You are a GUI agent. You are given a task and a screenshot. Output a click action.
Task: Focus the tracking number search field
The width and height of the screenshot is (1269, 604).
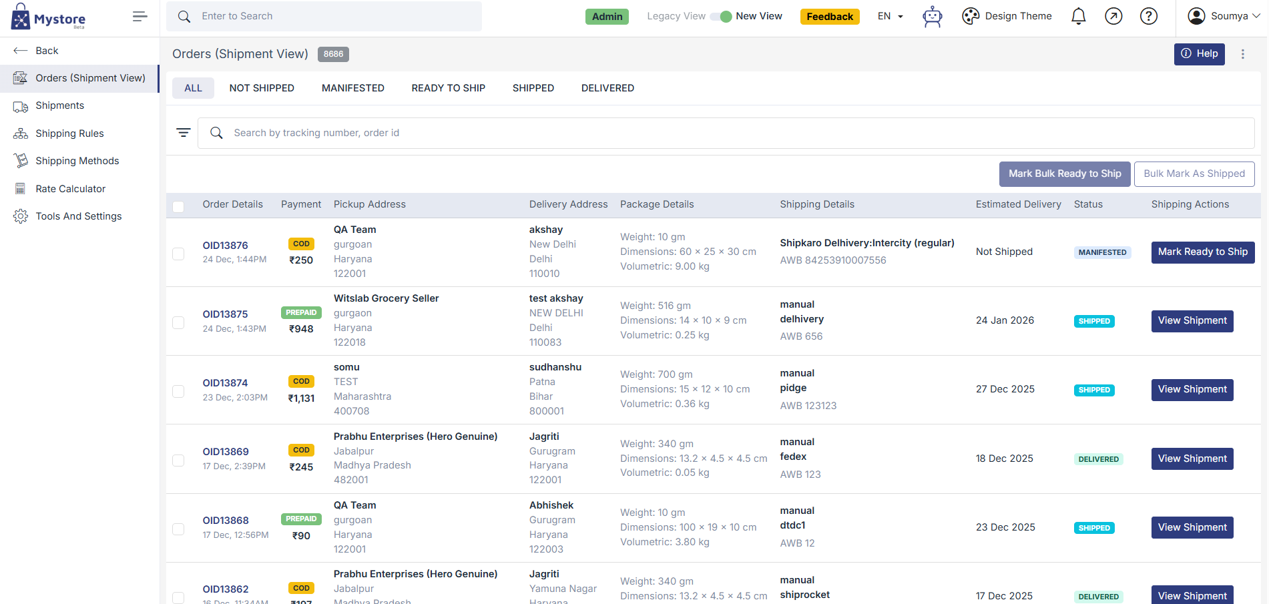coord(734,133)
